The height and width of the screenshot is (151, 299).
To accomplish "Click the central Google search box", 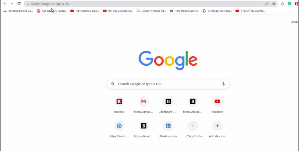I will [x=168, y=84].
